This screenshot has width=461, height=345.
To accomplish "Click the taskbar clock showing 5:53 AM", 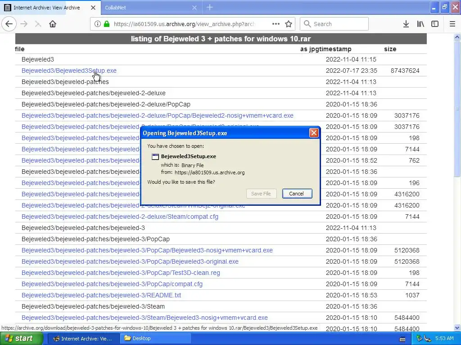I will (x=444, y=339).
